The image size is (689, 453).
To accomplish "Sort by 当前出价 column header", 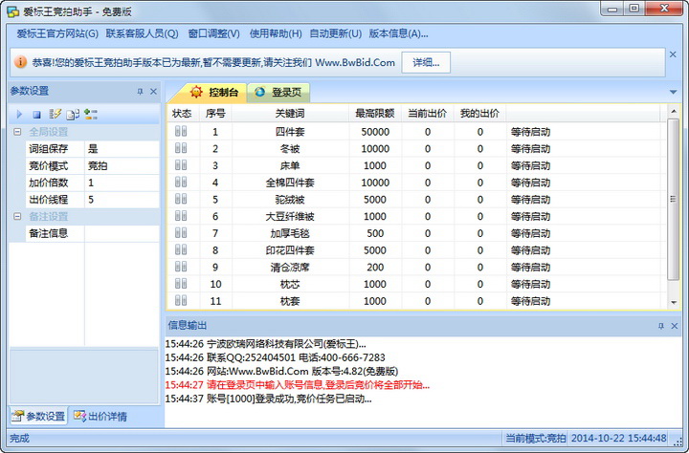I will tap(428, 114).
